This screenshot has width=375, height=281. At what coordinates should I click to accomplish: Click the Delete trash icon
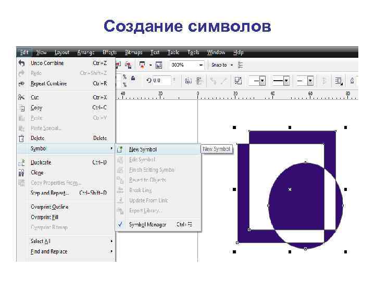point(21,138)
